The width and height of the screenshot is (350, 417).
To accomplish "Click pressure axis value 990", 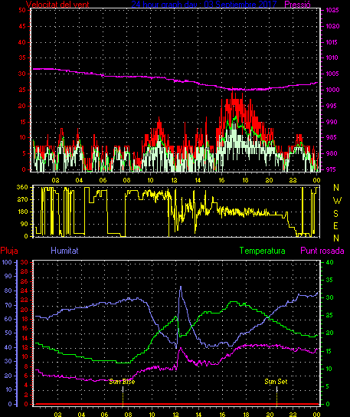I will tap(331, 122).
